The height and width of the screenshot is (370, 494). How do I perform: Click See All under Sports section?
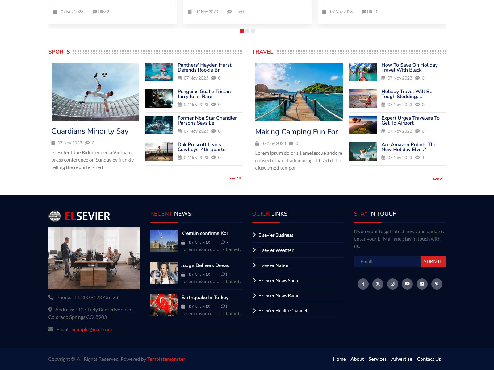click(235, 178)
